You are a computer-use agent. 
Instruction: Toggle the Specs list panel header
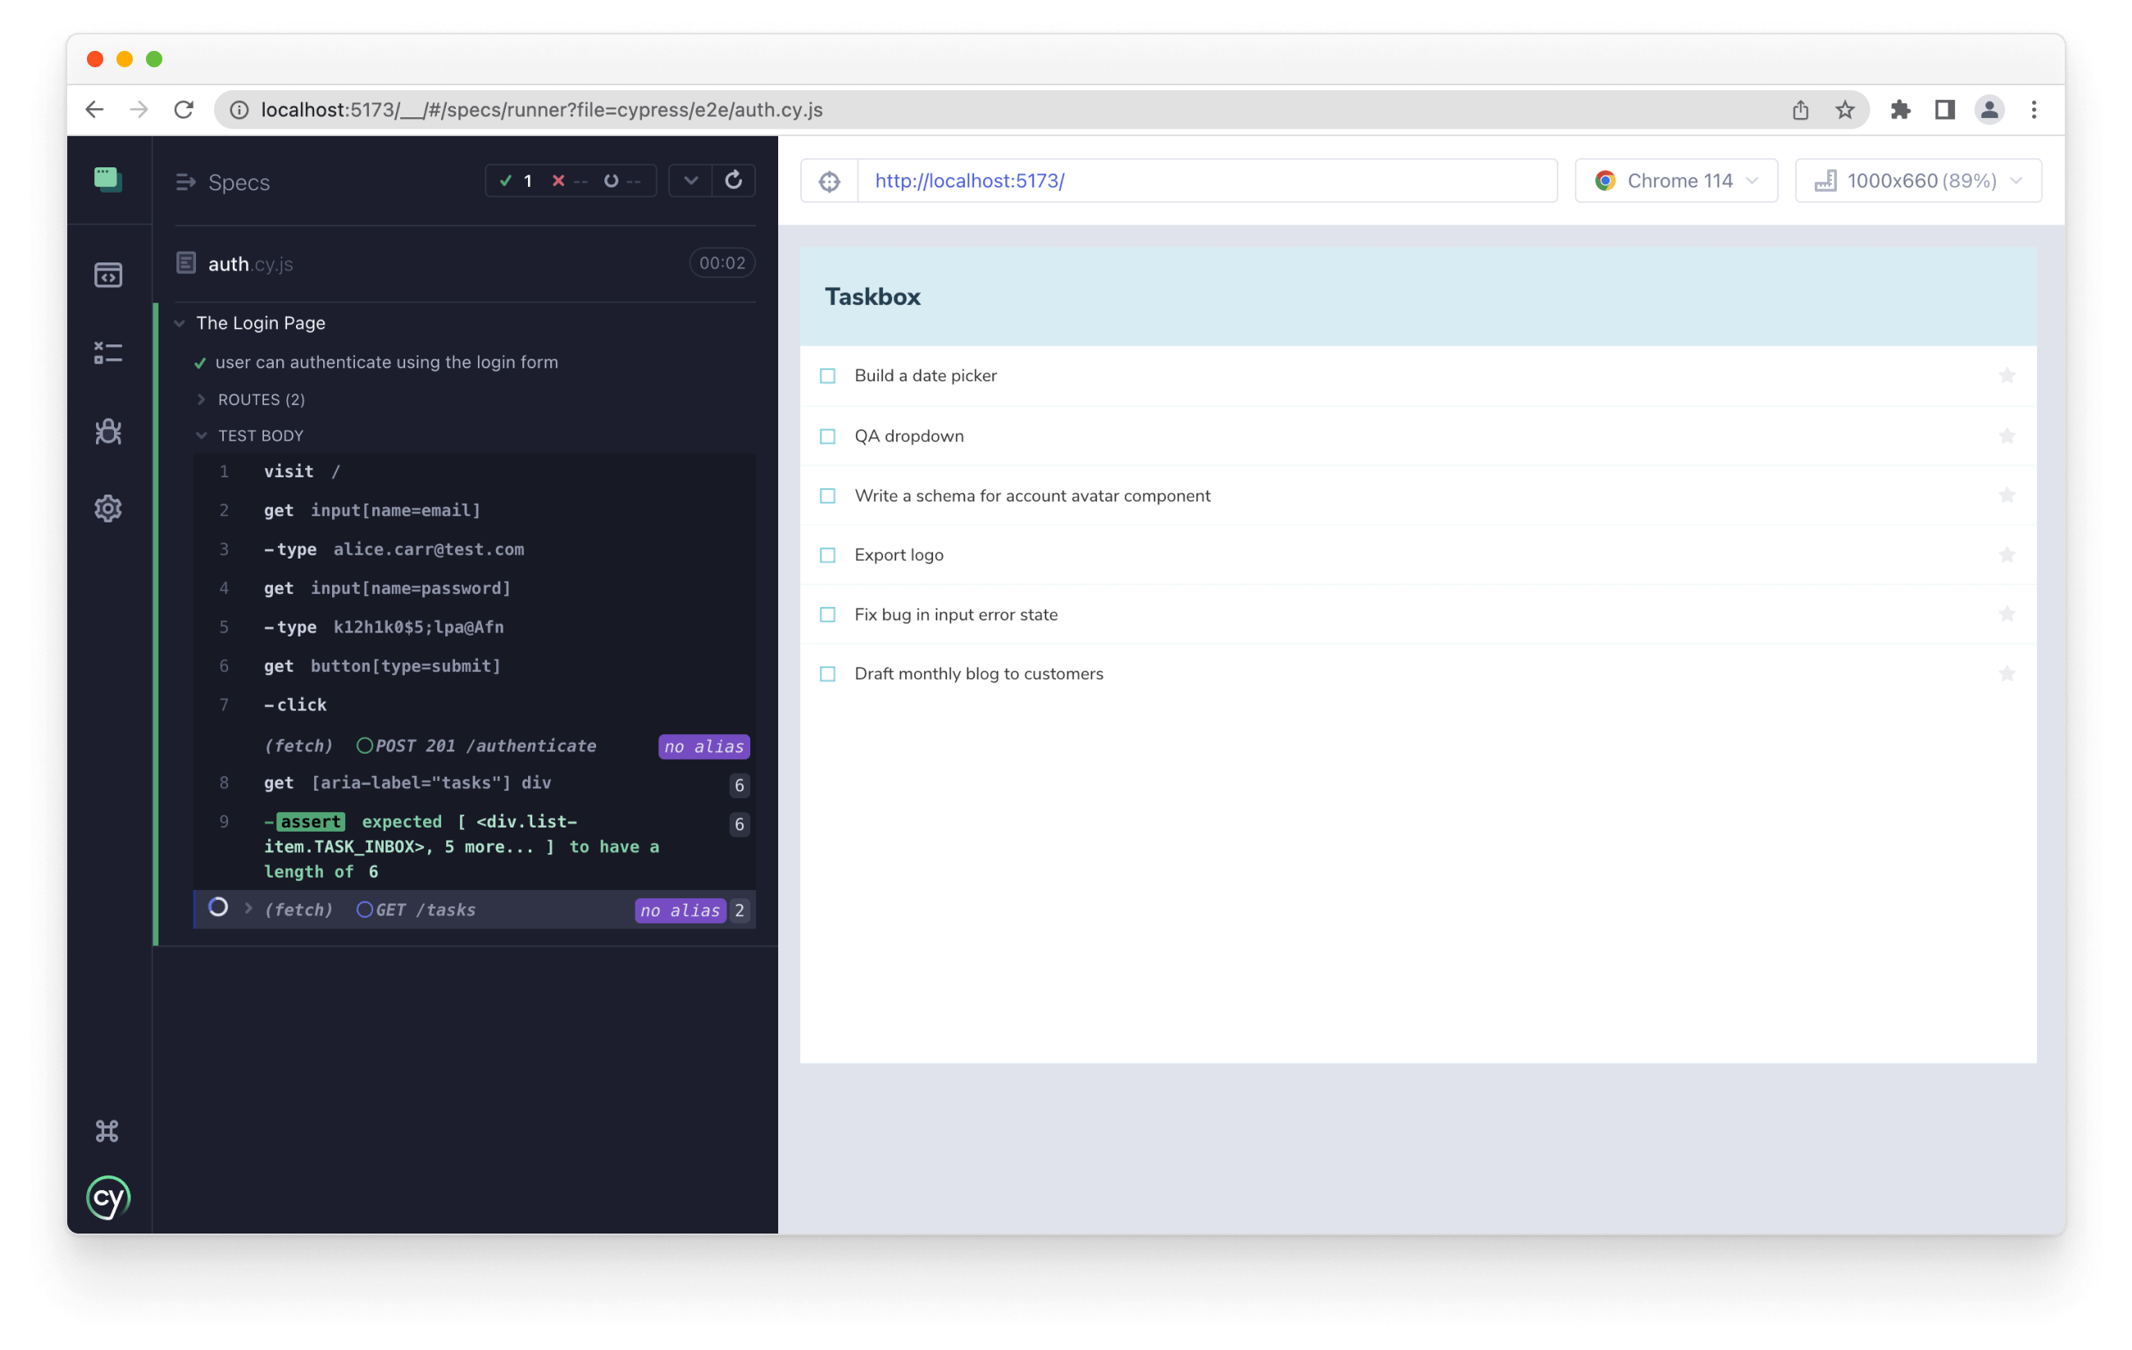tap(223, 182)
